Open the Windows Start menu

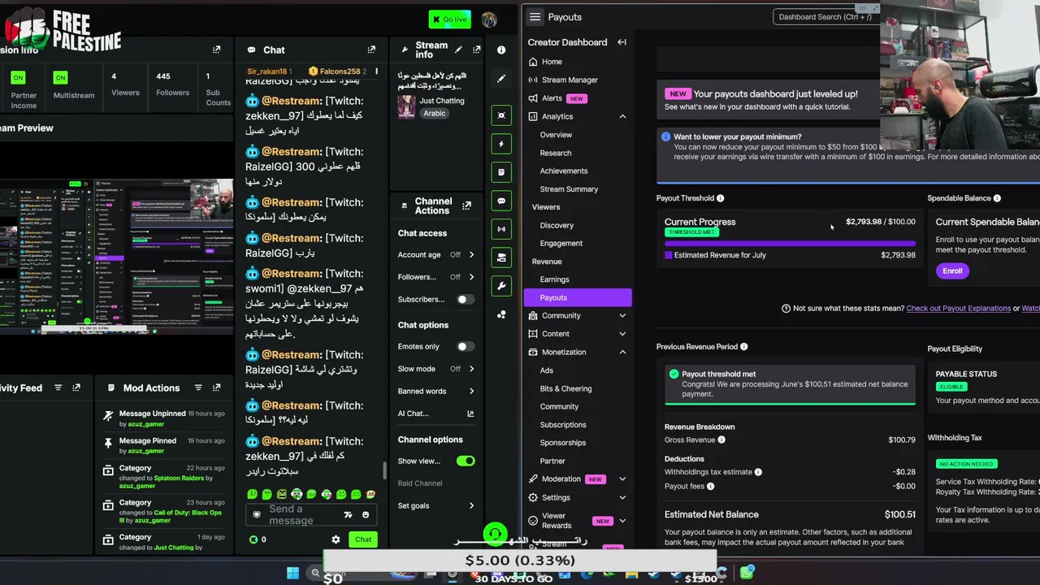coord(292,574)
